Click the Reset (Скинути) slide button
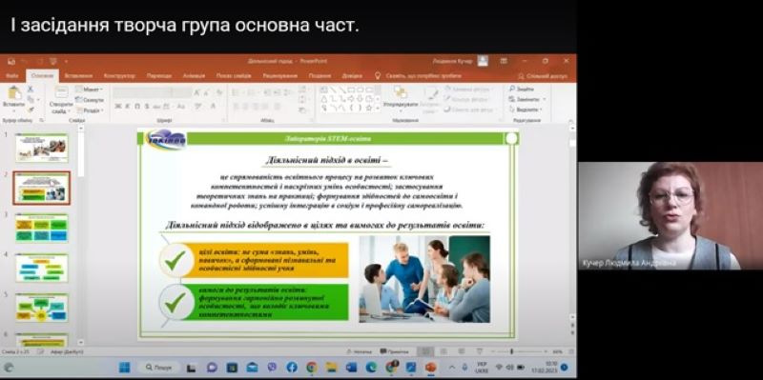 (x=89, y=100)
